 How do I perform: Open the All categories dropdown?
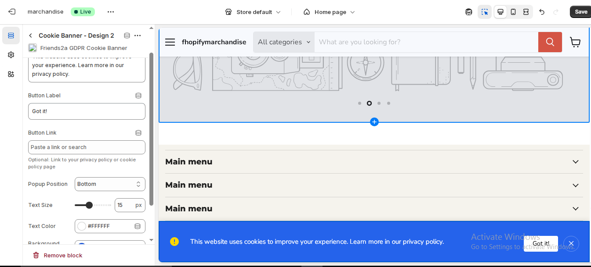tap(284, 42)
